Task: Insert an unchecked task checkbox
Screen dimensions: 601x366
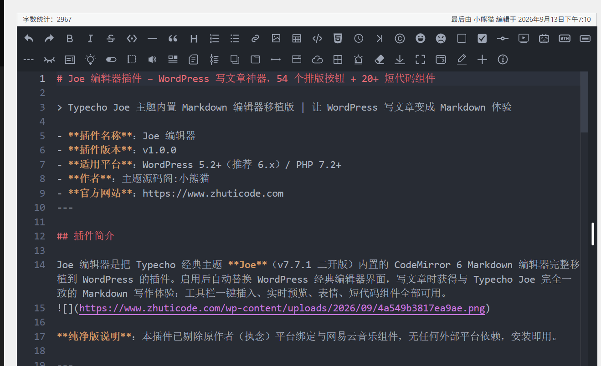Action: point(462,39)
